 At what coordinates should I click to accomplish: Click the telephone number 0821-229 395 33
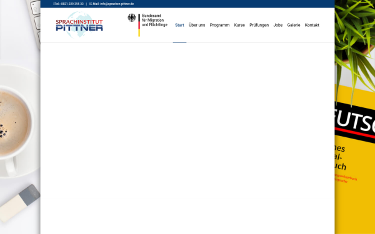(72, 4)
